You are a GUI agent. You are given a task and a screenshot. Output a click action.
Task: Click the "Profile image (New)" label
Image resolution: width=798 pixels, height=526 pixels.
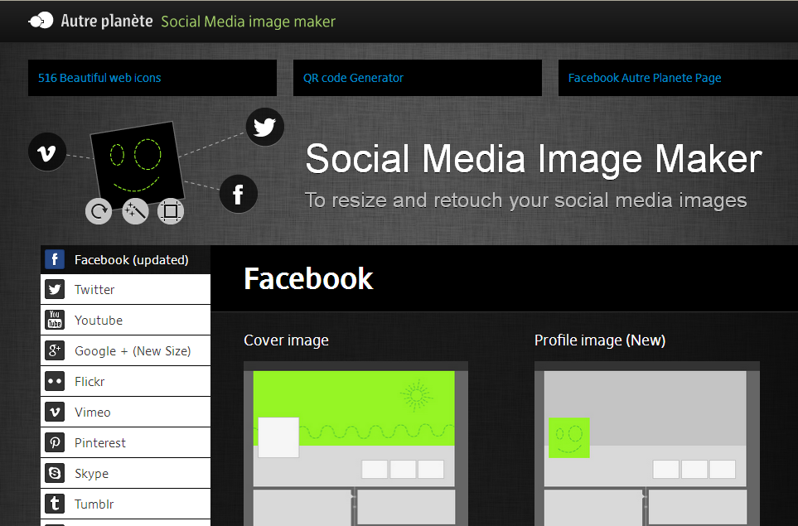(600, 340)
